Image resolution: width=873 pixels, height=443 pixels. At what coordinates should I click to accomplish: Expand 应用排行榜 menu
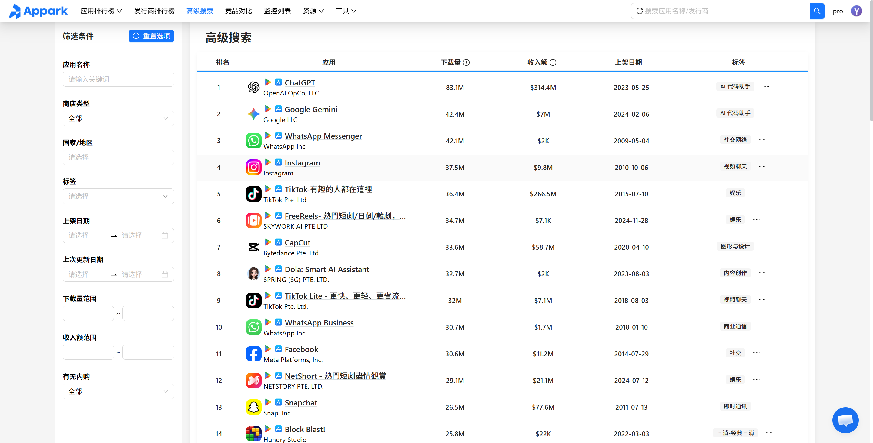coord(101,11)
